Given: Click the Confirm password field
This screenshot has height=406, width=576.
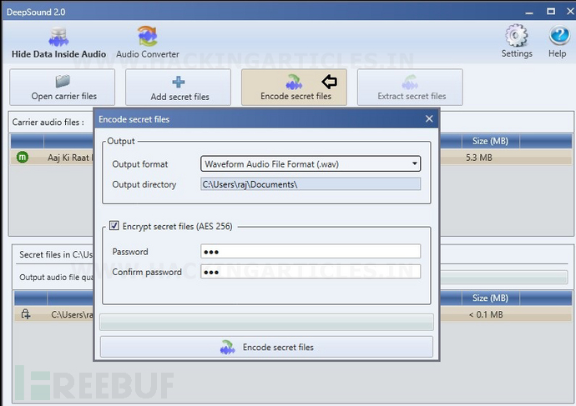Looking at the screenshot, I should click(x=311, y=272).
